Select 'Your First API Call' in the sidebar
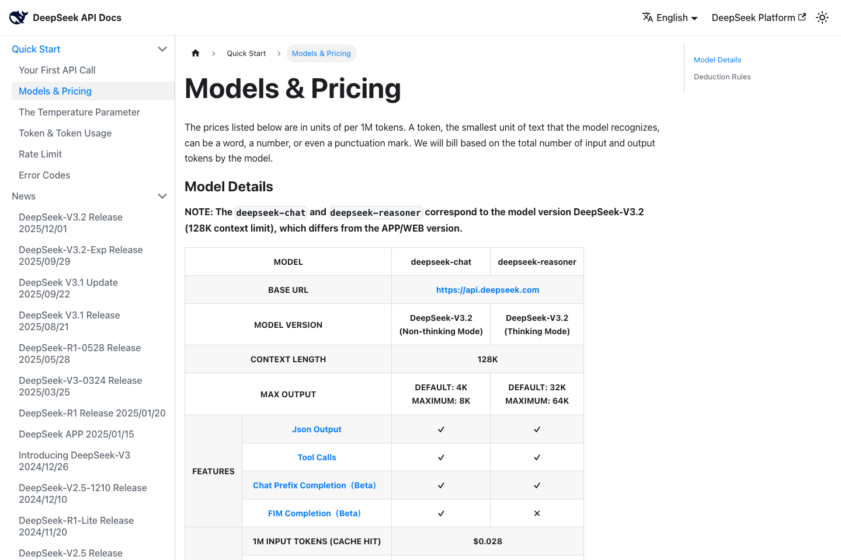This screenshot has height=560, width=841. 57,70
